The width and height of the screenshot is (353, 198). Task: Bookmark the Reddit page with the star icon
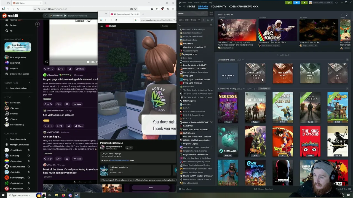click(x=135, y=9)
